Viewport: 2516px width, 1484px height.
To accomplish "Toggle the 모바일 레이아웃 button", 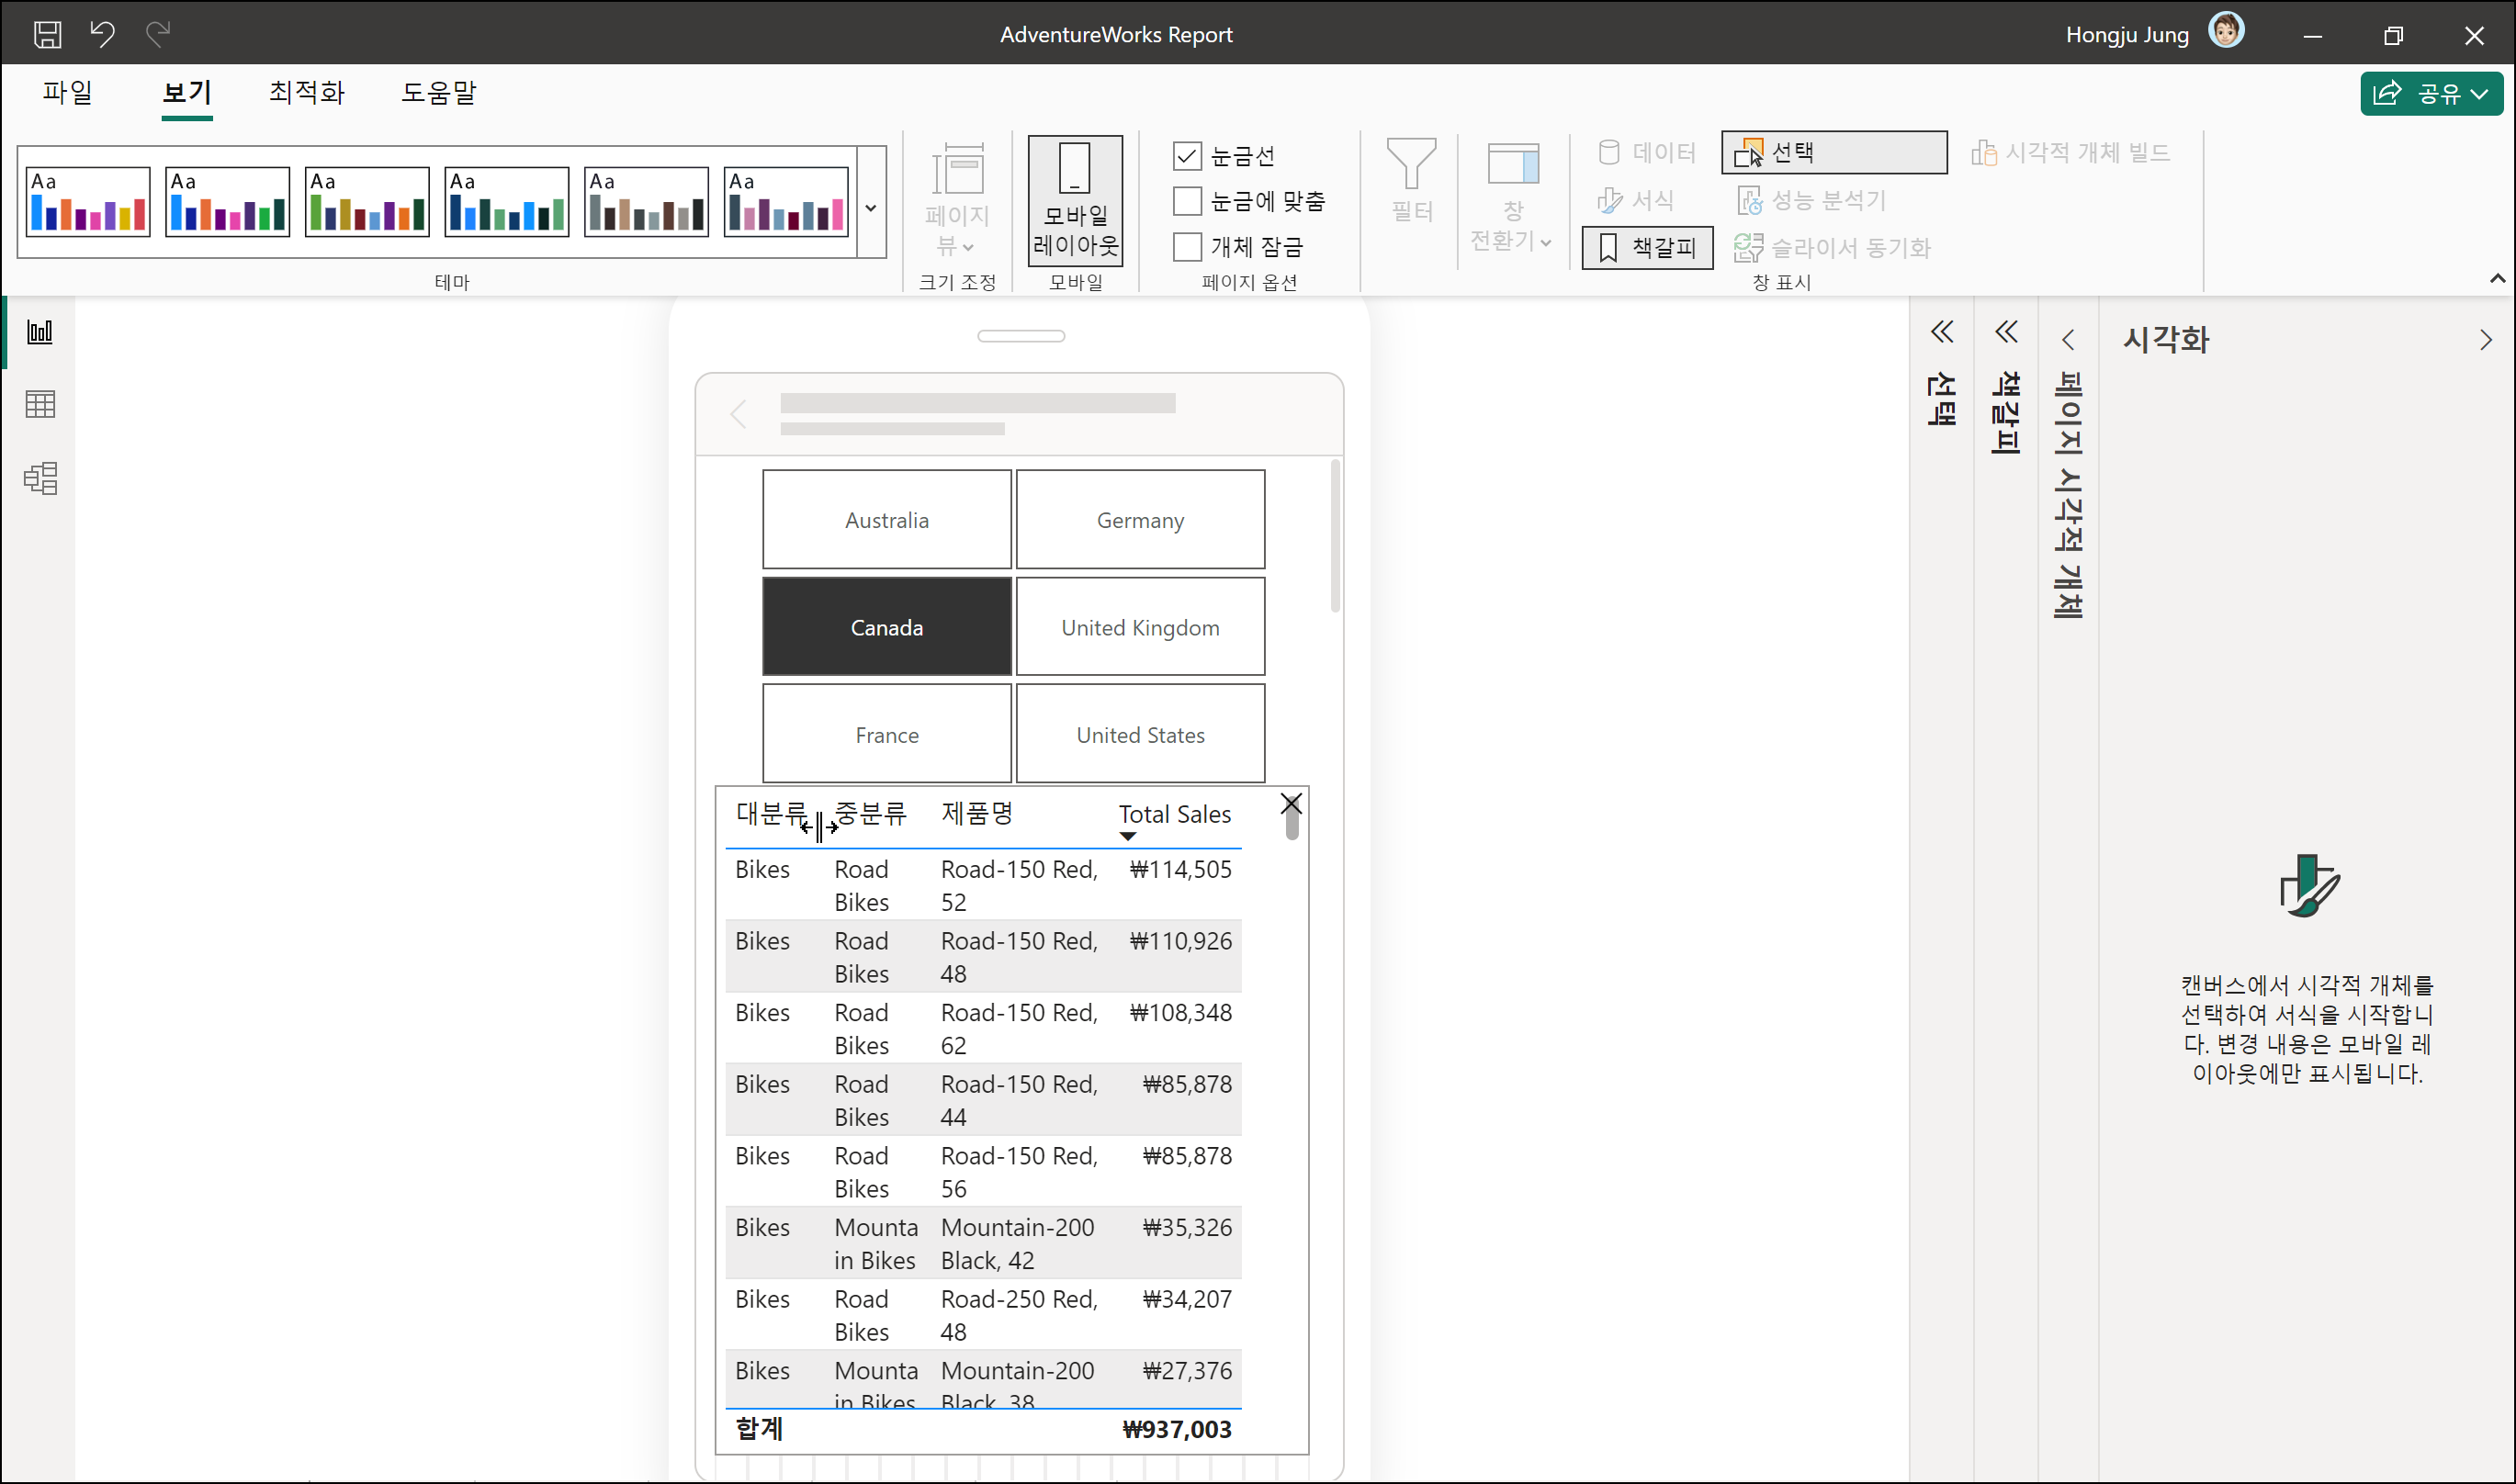I will (1075, 201).
